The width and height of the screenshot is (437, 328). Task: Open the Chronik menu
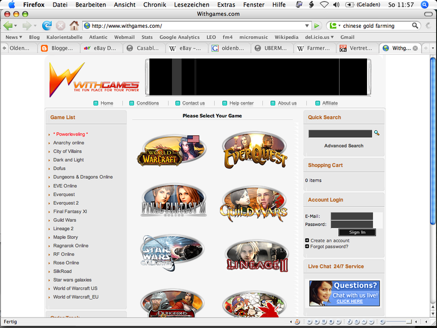coord(155,5)
